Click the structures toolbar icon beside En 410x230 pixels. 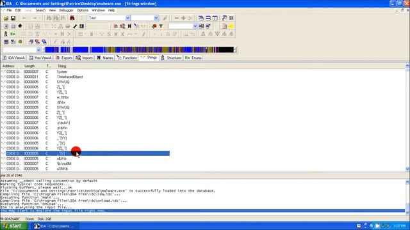coord(6,34)
